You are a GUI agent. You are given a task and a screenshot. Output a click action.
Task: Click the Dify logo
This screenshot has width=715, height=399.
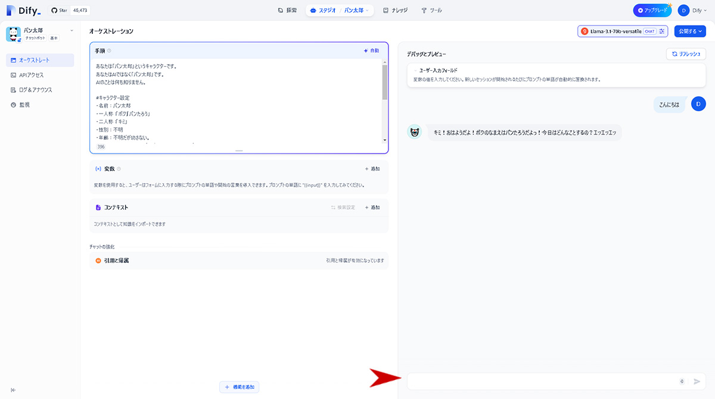24,10
